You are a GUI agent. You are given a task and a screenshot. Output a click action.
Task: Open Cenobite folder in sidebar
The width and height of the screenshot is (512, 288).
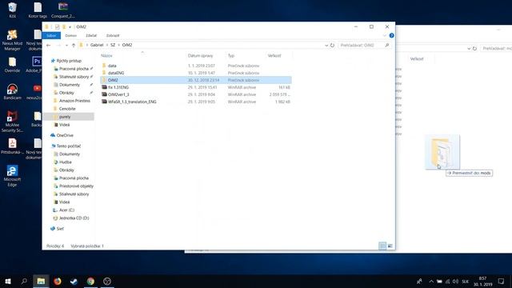pyautogui.click(x=67, y=109)
